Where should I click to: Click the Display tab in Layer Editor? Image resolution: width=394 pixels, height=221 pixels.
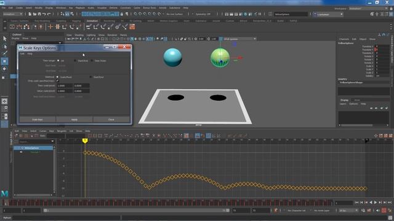pyautogui.click(x=344, y=100)
